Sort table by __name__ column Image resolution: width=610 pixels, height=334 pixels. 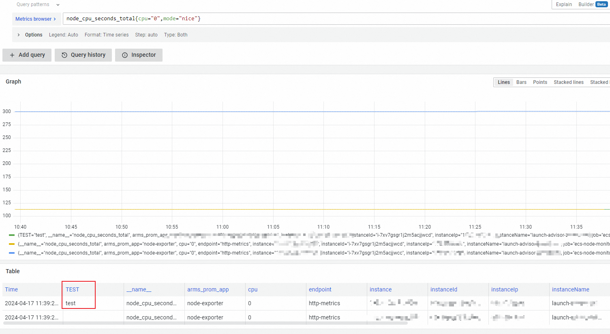pyautogui.click(x=139, y=289)
